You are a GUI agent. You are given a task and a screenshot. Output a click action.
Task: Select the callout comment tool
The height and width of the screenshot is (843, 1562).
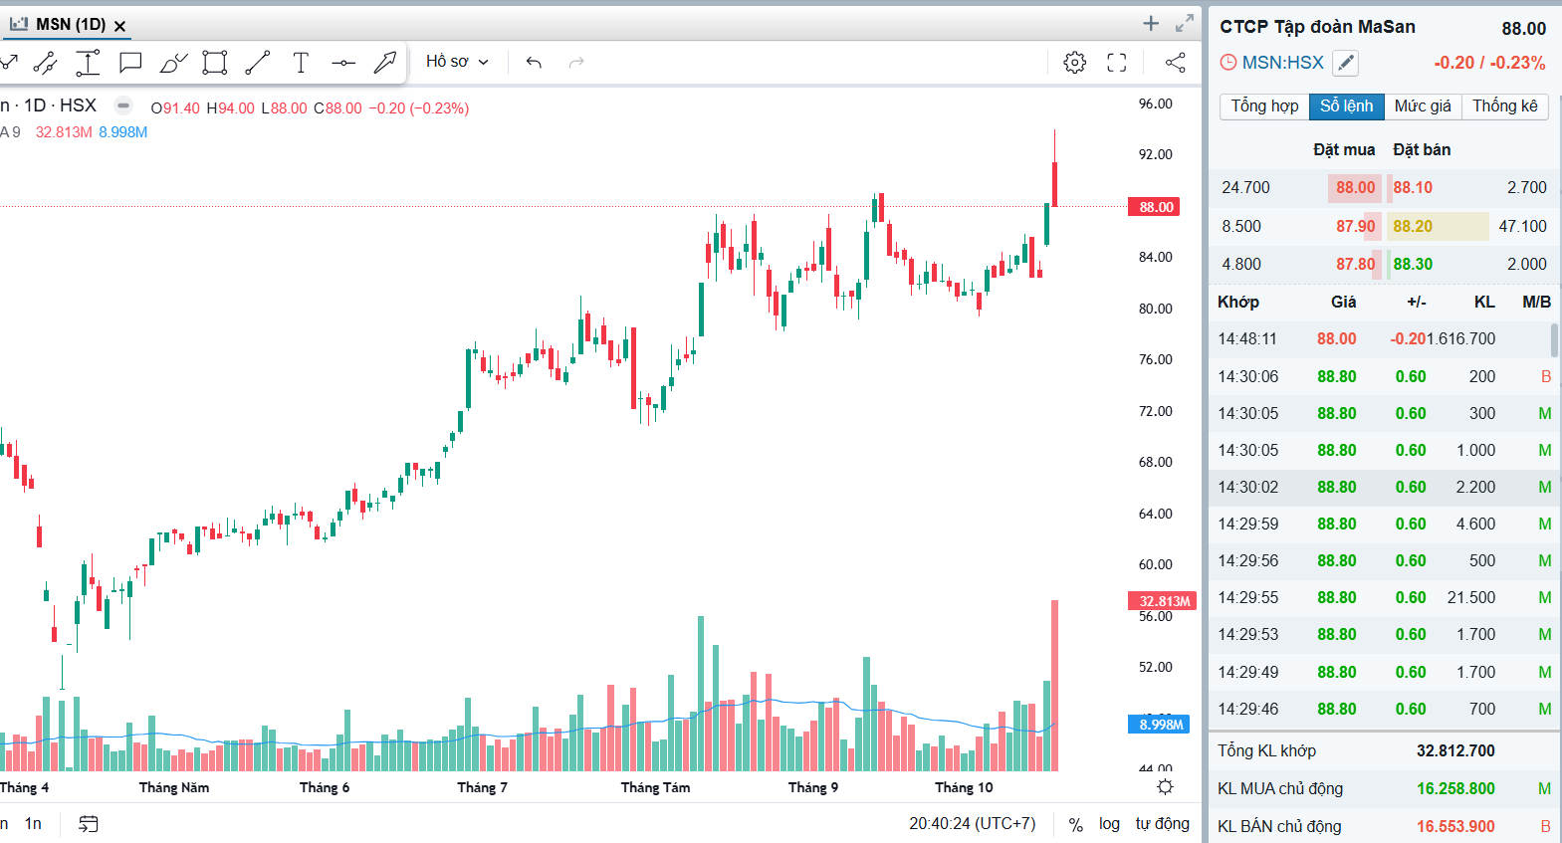(x=130, y=63)
